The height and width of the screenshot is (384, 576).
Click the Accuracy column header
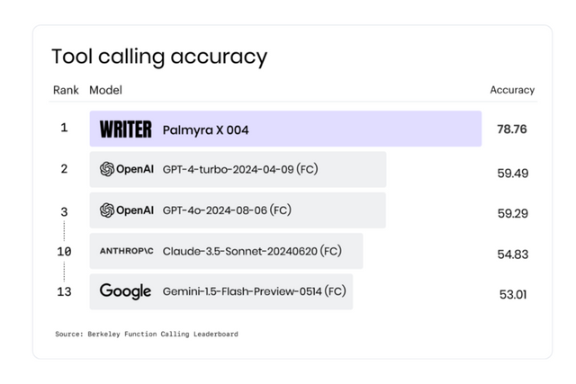click(511, 90)
